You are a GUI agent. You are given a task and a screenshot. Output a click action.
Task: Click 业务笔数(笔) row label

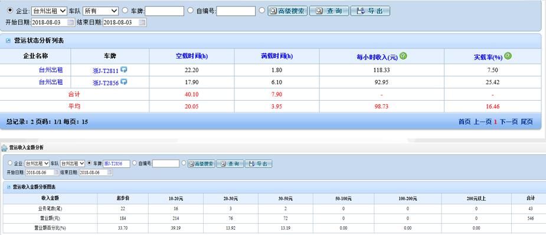pyautogui.click(x=50, y=208)
